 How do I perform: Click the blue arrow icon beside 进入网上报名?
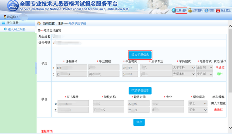[x=5, y=29]
